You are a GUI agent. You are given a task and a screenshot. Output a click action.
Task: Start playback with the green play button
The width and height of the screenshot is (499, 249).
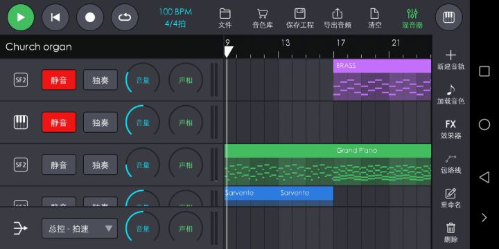point(21,17)
